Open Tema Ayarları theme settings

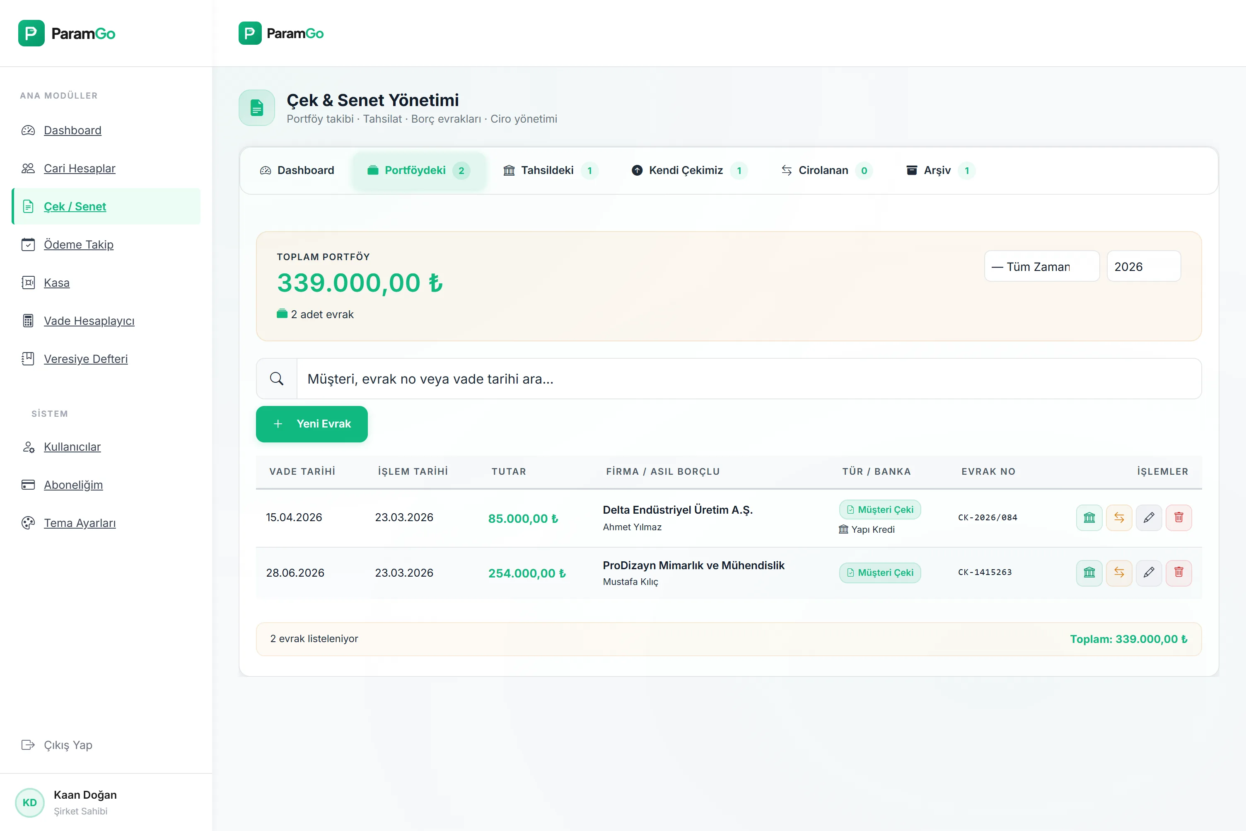80,522
